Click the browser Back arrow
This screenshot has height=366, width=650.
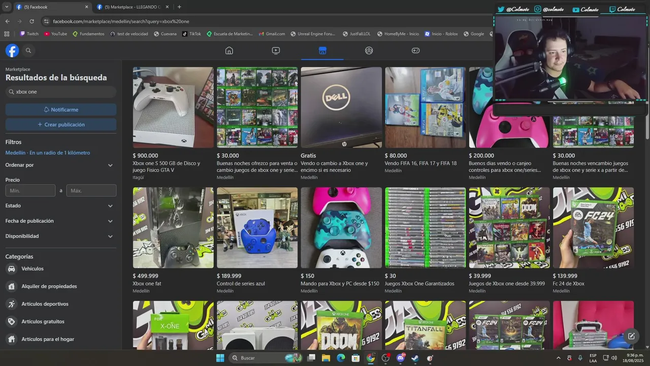[x=7, y=21]
